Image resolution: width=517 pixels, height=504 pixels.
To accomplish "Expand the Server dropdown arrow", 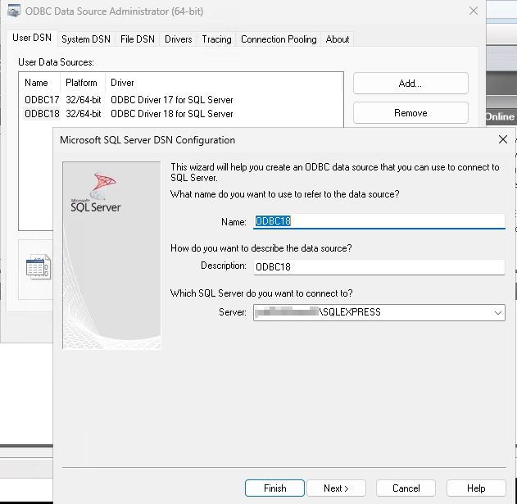I will (x=498, y=312).
